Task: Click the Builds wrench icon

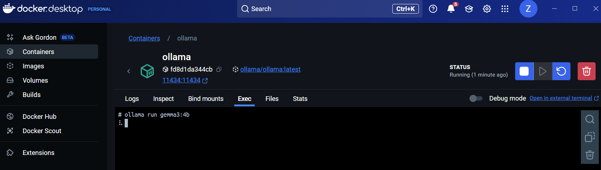Action: click(10, 94)
